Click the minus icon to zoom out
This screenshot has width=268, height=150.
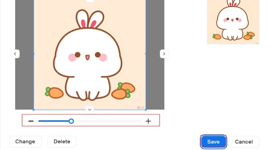click(31, 121)
